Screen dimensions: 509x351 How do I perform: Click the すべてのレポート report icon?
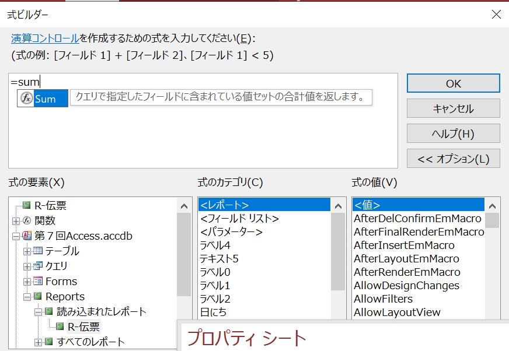tap(48, 341)
